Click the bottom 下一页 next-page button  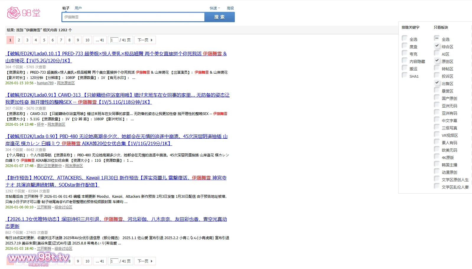(x=145, y=261)
